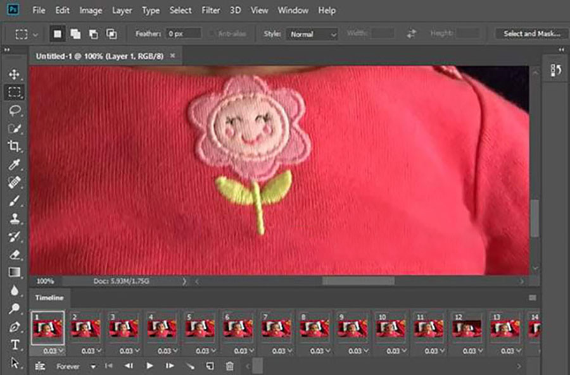Viewport: 570px width, 375px height.
Task: Select the Eraser tool
Action: [x=14, y=255]
